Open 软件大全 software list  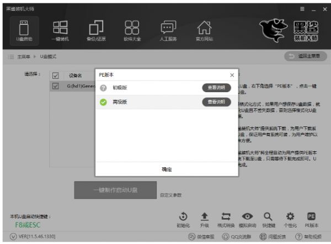(132, 31)
